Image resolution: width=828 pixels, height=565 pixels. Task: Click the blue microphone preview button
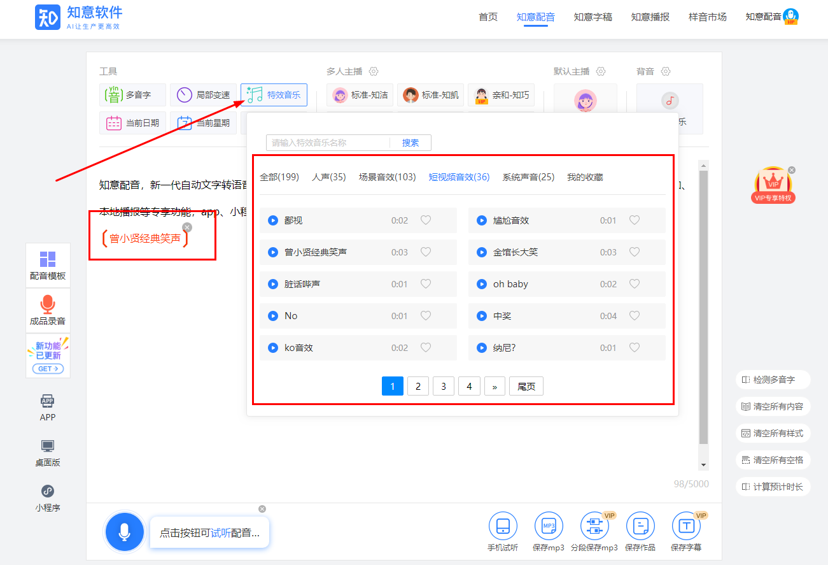coord(124,532)
